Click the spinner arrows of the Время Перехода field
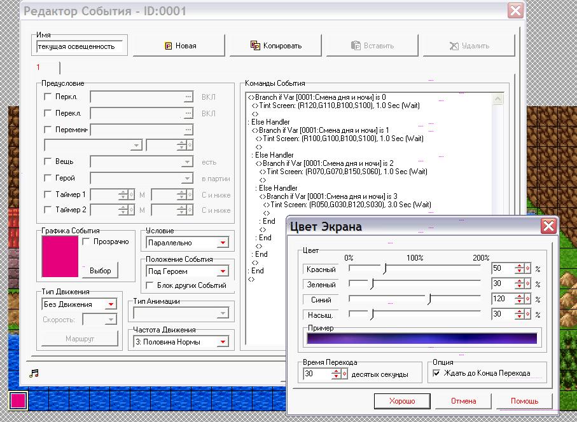 coord(337,374)
